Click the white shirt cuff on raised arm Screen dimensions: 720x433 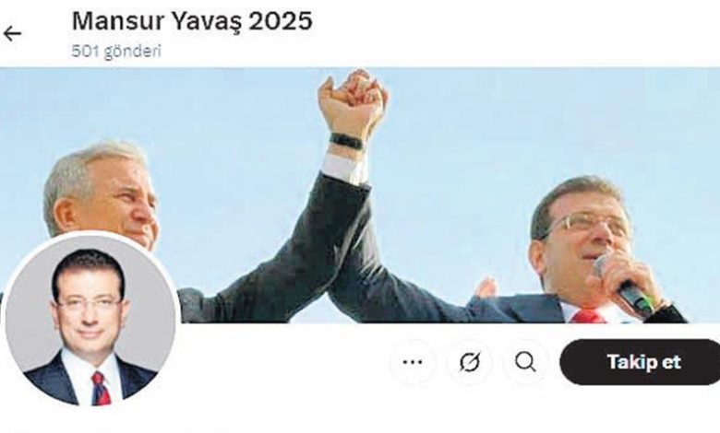(x=345, y=168)
